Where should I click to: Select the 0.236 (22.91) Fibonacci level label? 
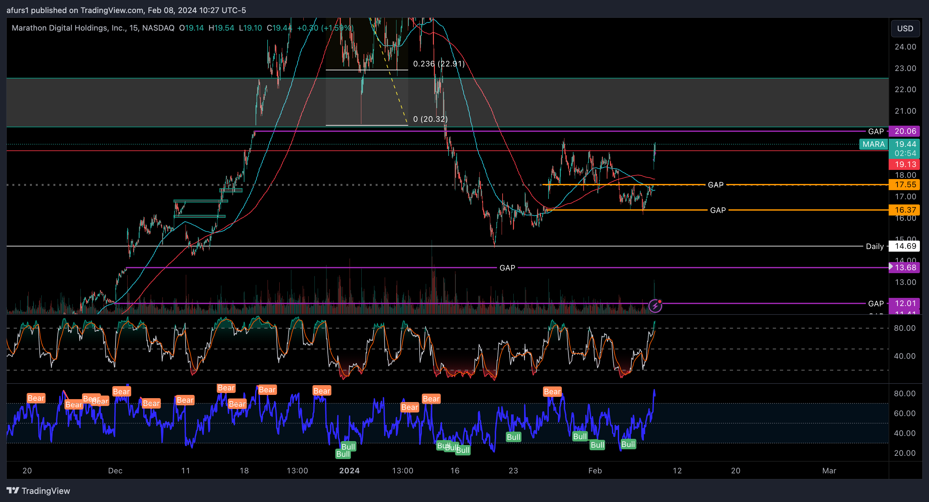pyautogui.click(x=439, y=63)
